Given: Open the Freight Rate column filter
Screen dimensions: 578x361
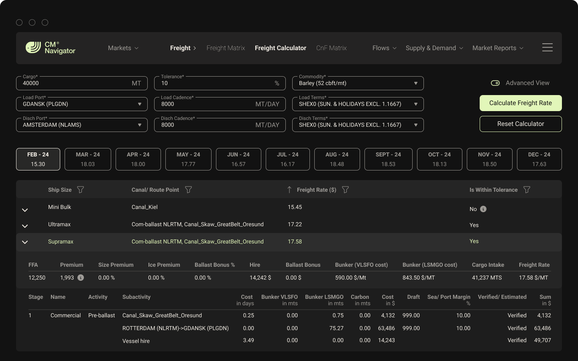Looking at the screenshot, I should (x=346, y=190).
